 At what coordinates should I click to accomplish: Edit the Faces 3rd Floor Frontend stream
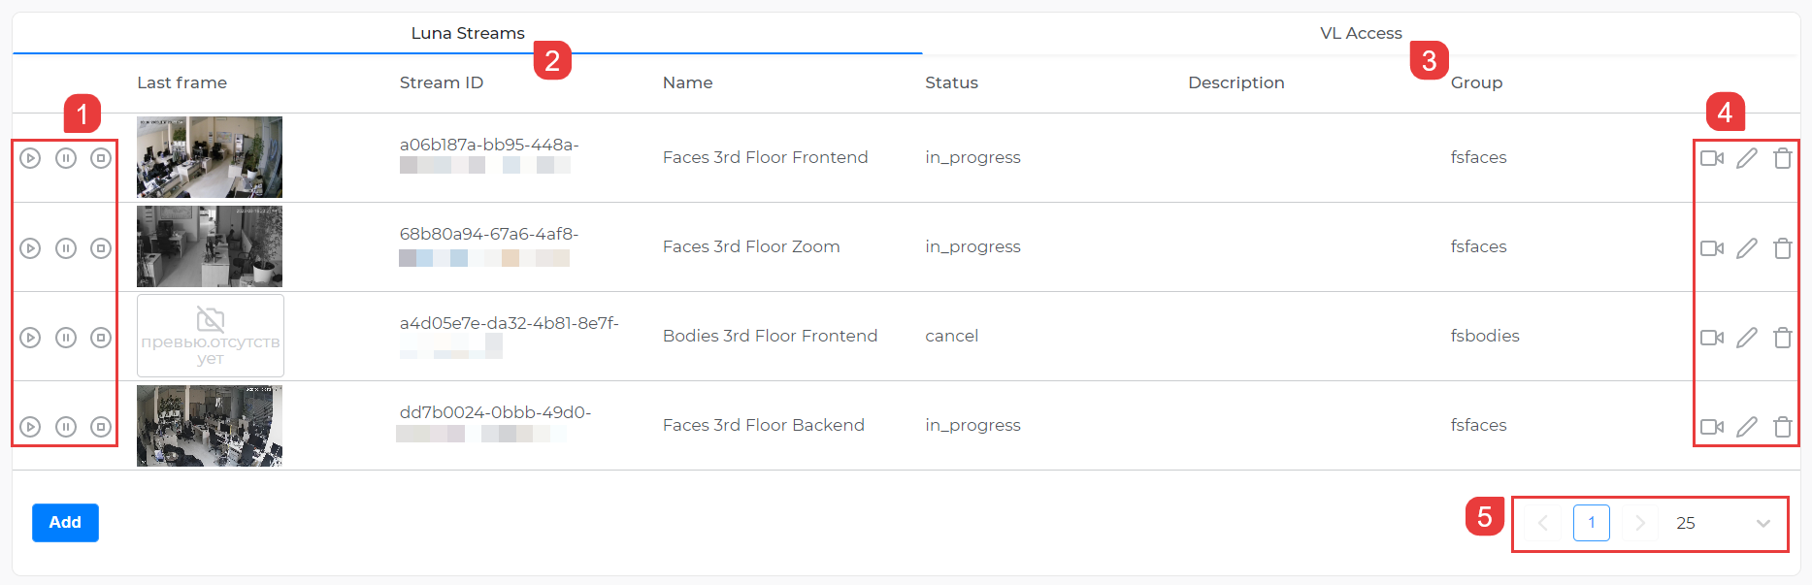click(1747, 158)
